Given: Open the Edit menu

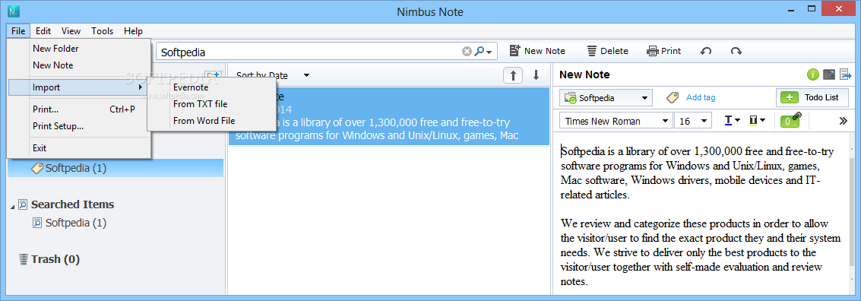Looking at the screenshot, I should 43,31.
